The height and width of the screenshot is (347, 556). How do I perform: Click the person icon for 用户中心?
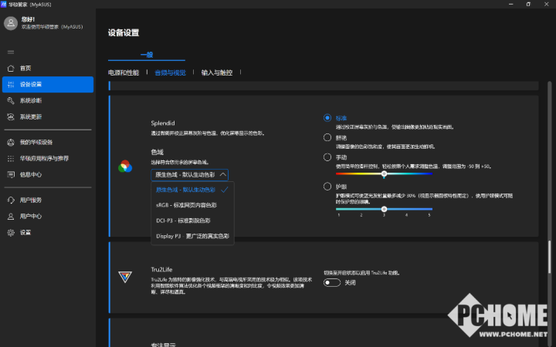[x=11, y=217]
